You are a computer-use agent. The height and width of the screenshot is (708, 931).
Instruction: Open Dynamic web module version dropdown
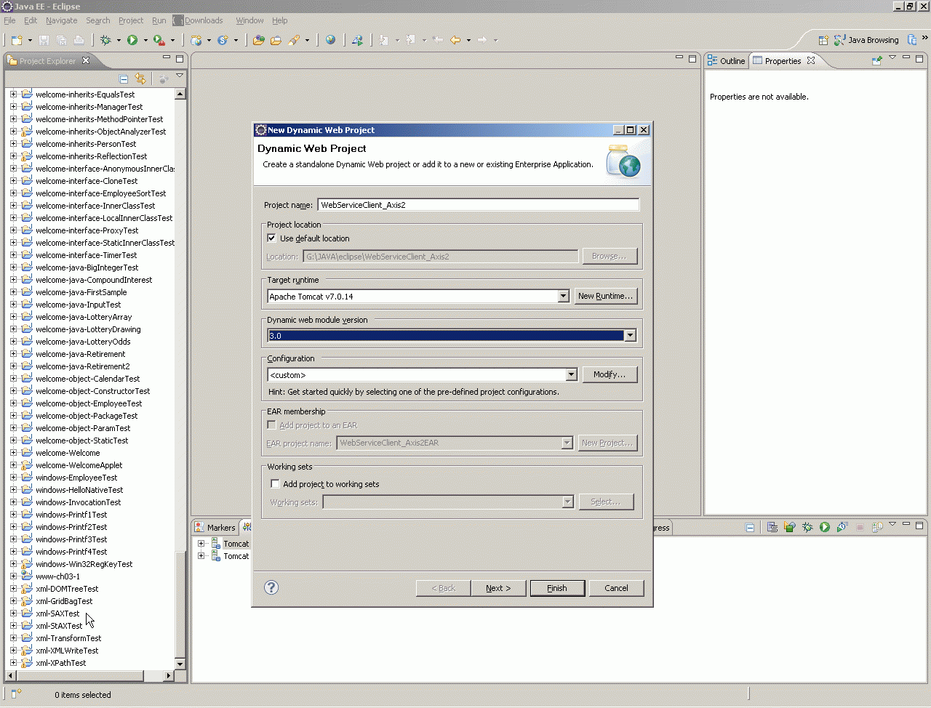pyautogui.click(x=630, y=336)
